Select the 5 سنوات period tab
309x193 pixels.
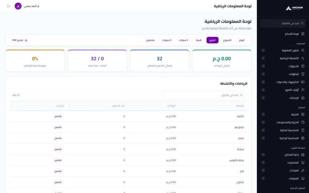(167, 40)
